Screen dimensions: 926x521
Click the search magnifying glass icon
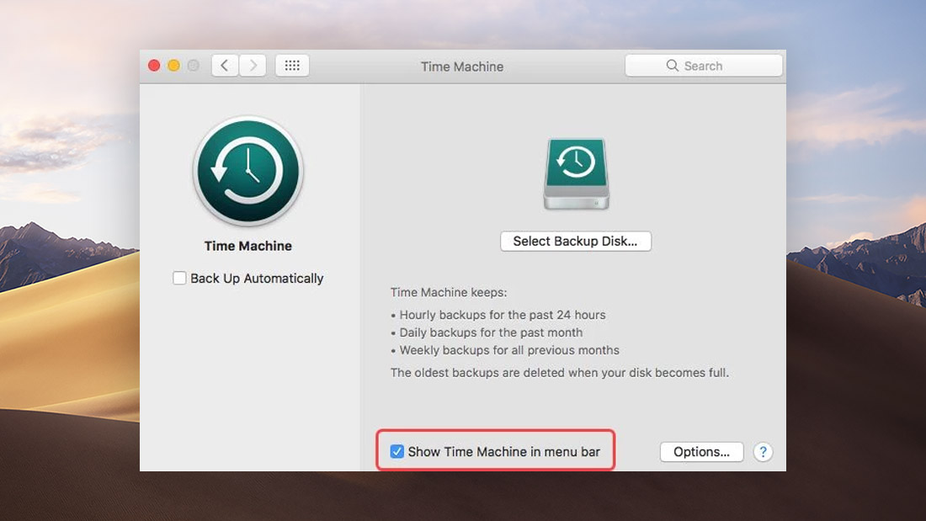672,66
